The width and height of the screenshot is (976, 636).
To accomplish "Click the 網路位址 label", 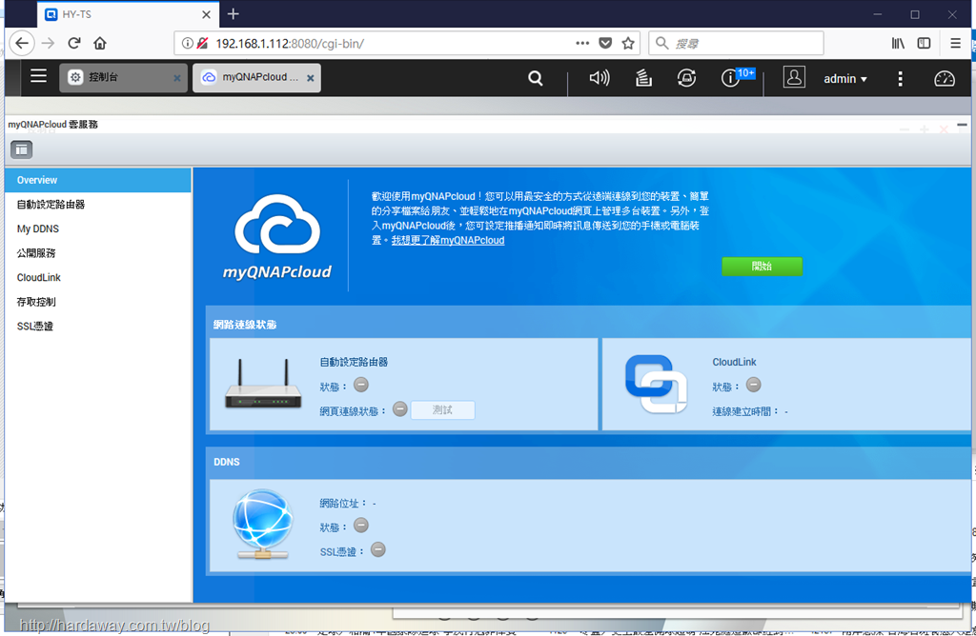I will (x=343, y=503).
